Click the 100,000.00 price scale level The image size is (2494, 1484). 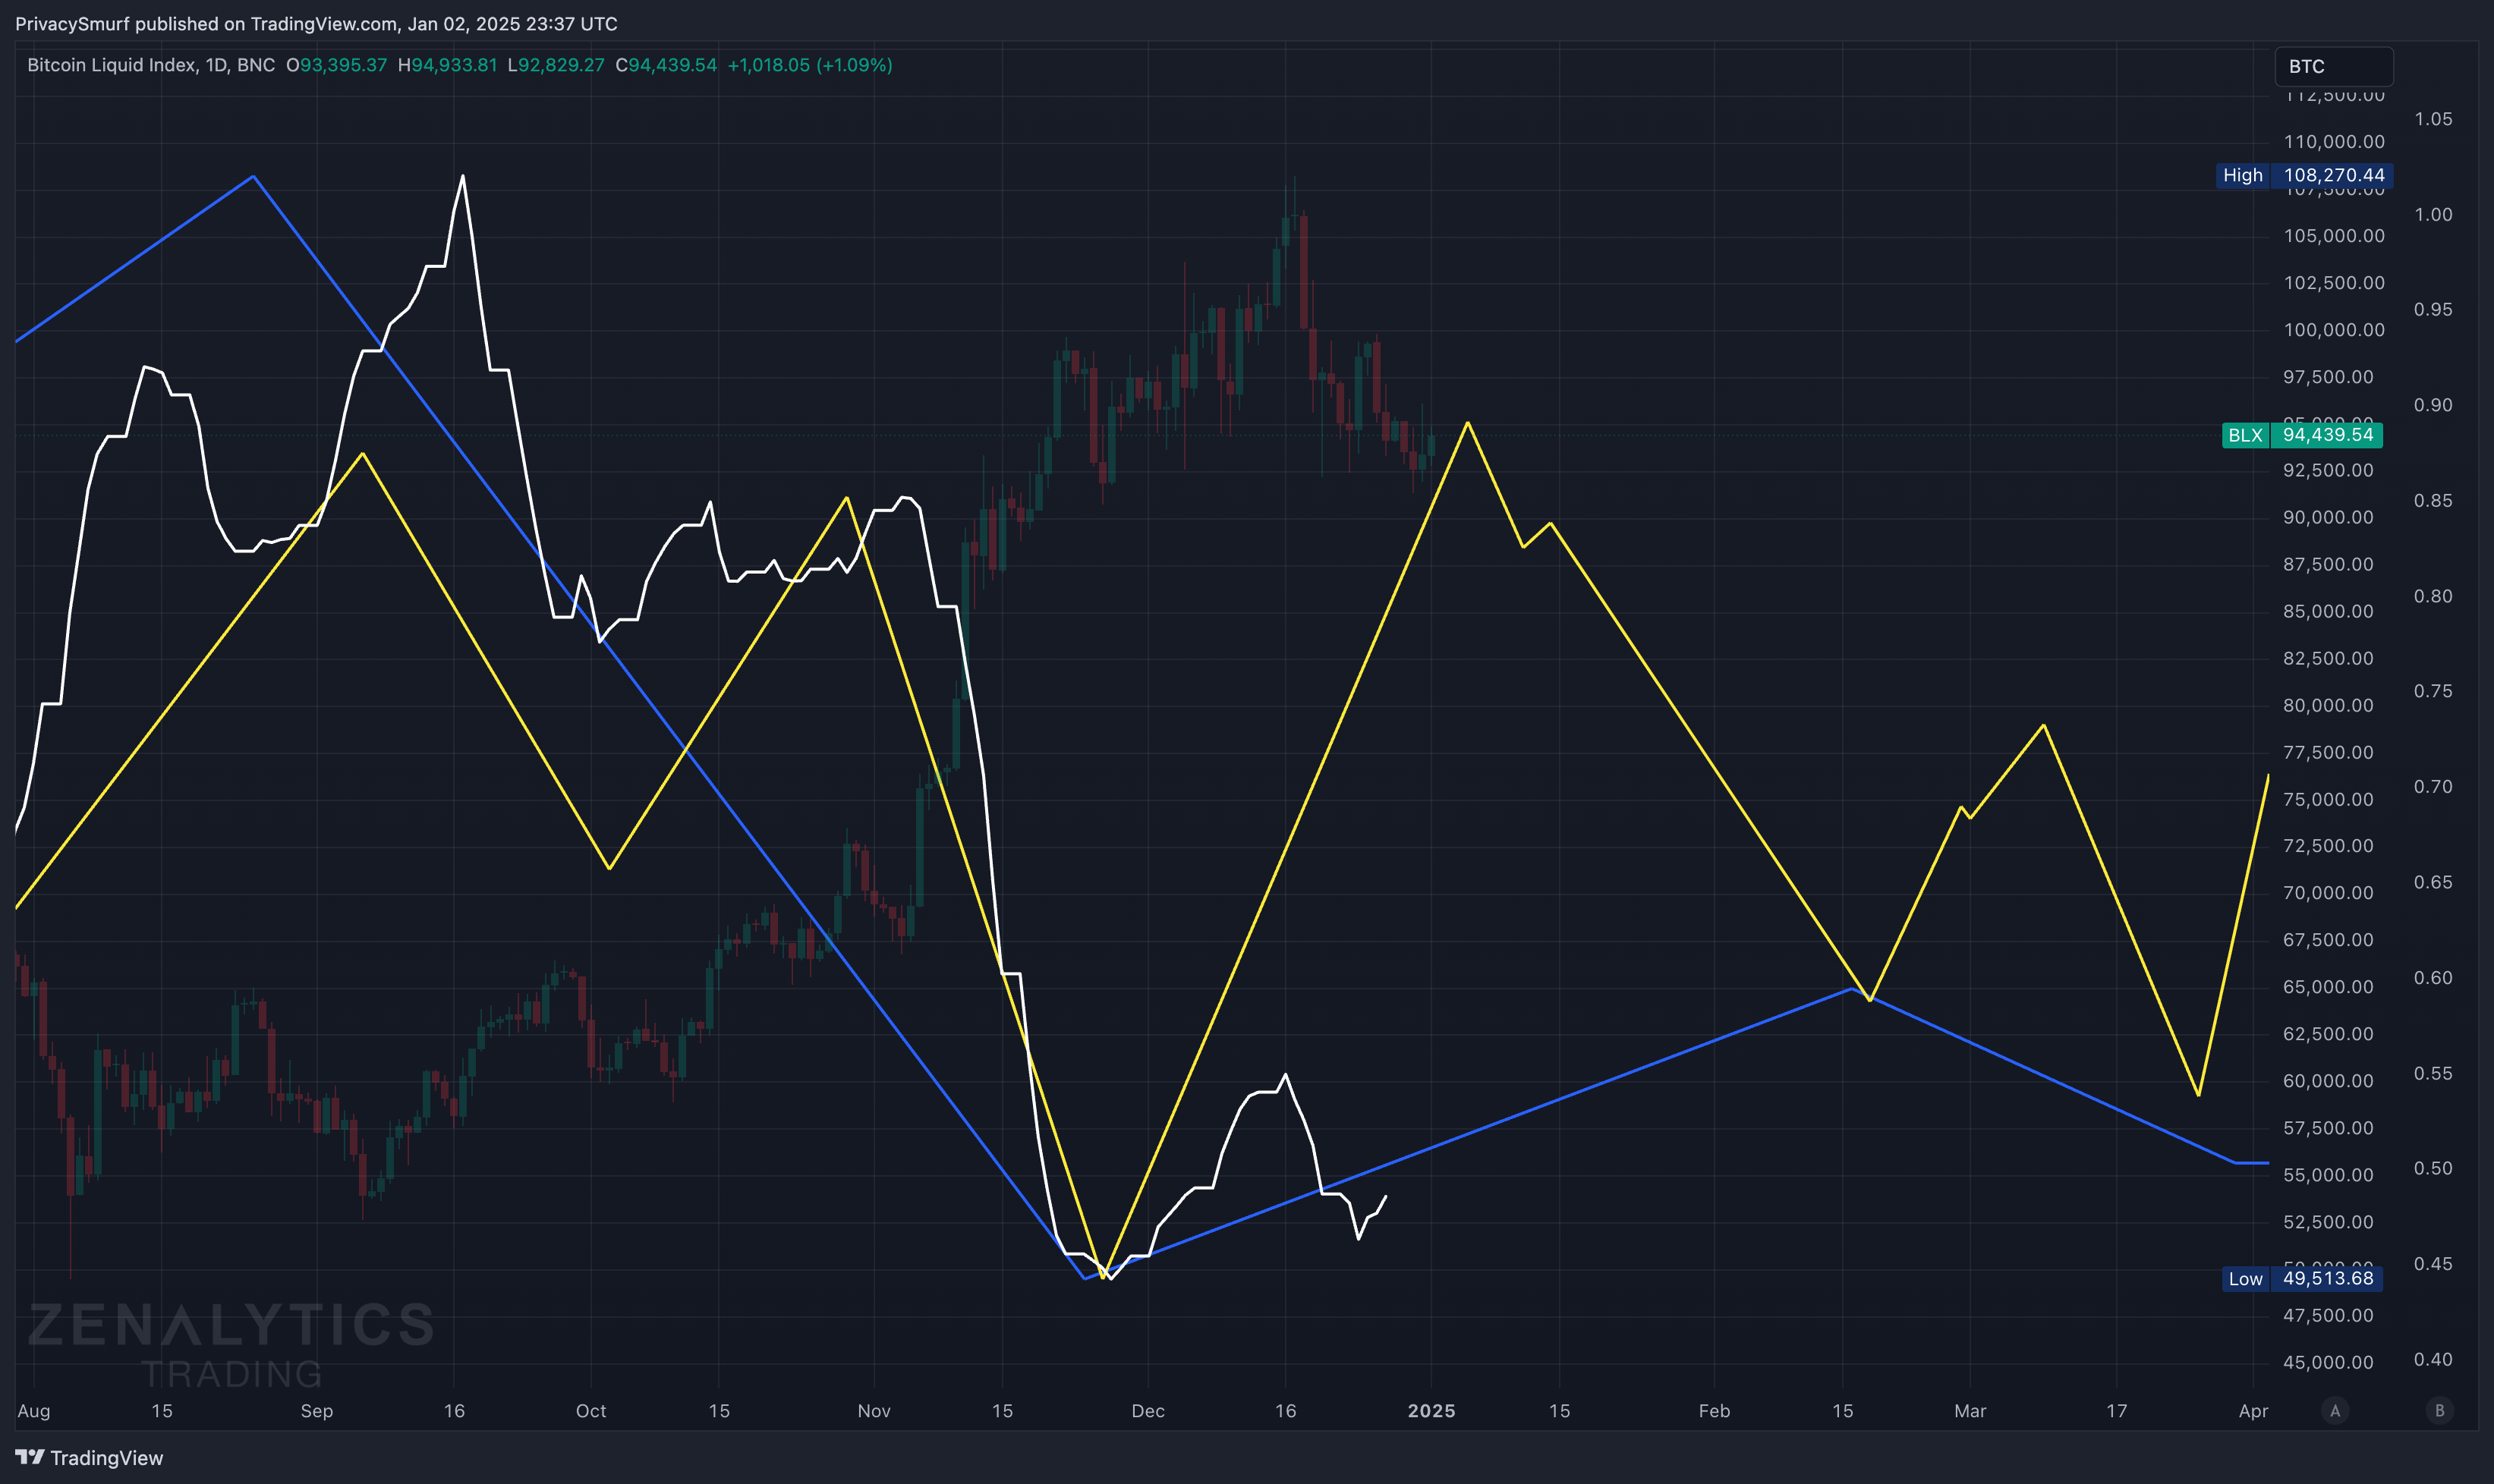pos(2333,330)
